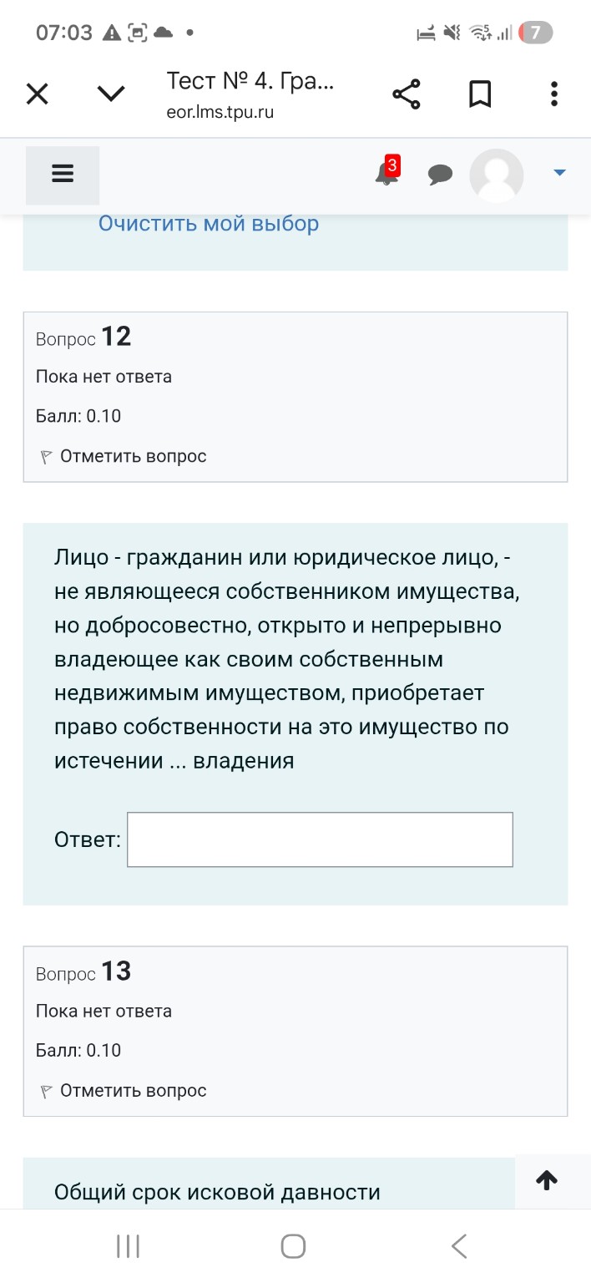
Task: Select the flag icon beside Вопрос 12
Action: [48, 456]
